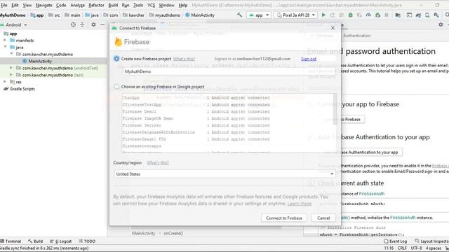The image size is (449, 252).
Task: Click the CRLF line separator in status bar
Action: (x=402, y=248)
